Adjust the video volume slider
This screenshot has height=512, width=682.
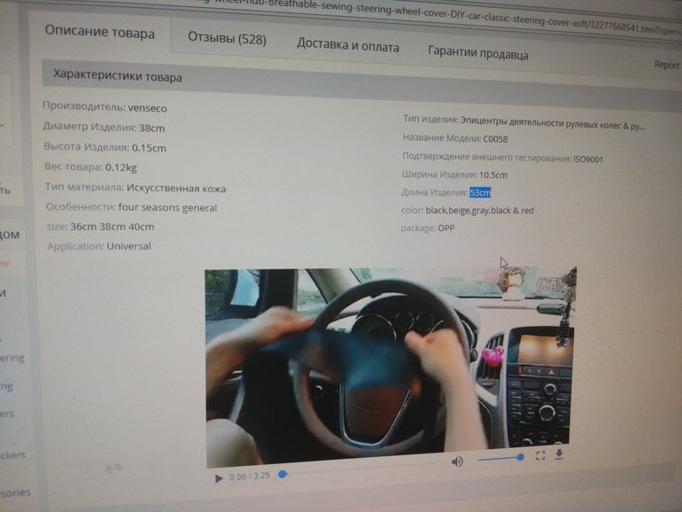click(x=500, y=459)
